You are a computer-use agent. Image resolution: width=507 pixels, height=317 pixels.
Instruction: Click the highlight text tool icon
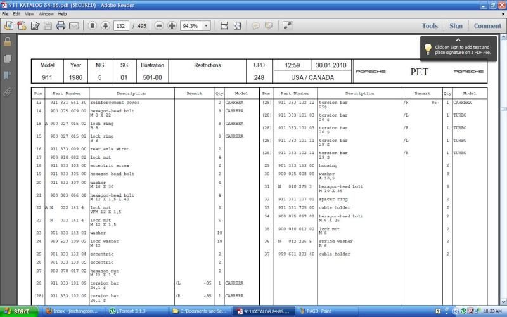tap(268, 25)
